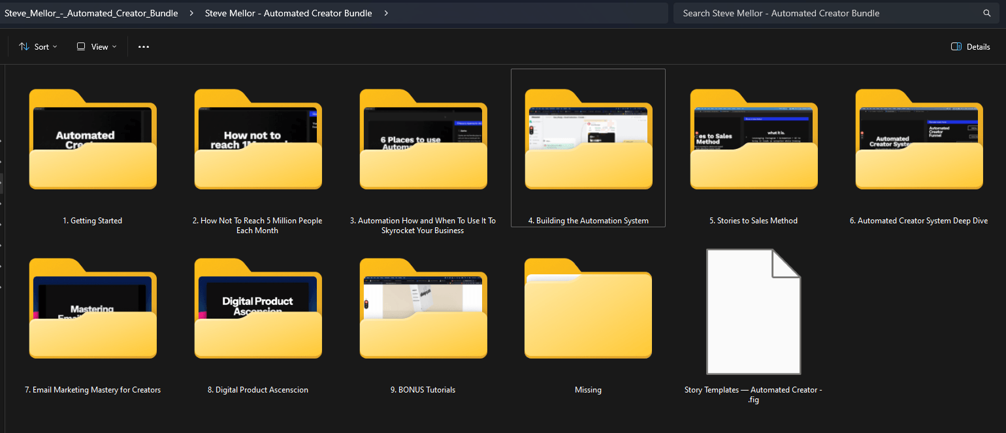
Task: Toggle the Details pane
Action: tap(971, 47)
